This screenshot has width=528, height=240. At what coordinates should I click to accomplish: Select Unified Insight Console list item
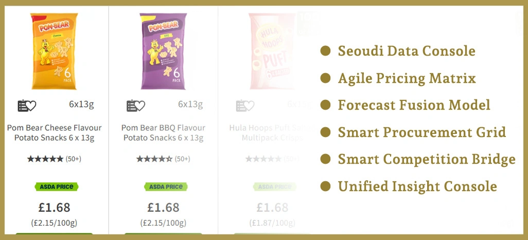tap(417, 186)
